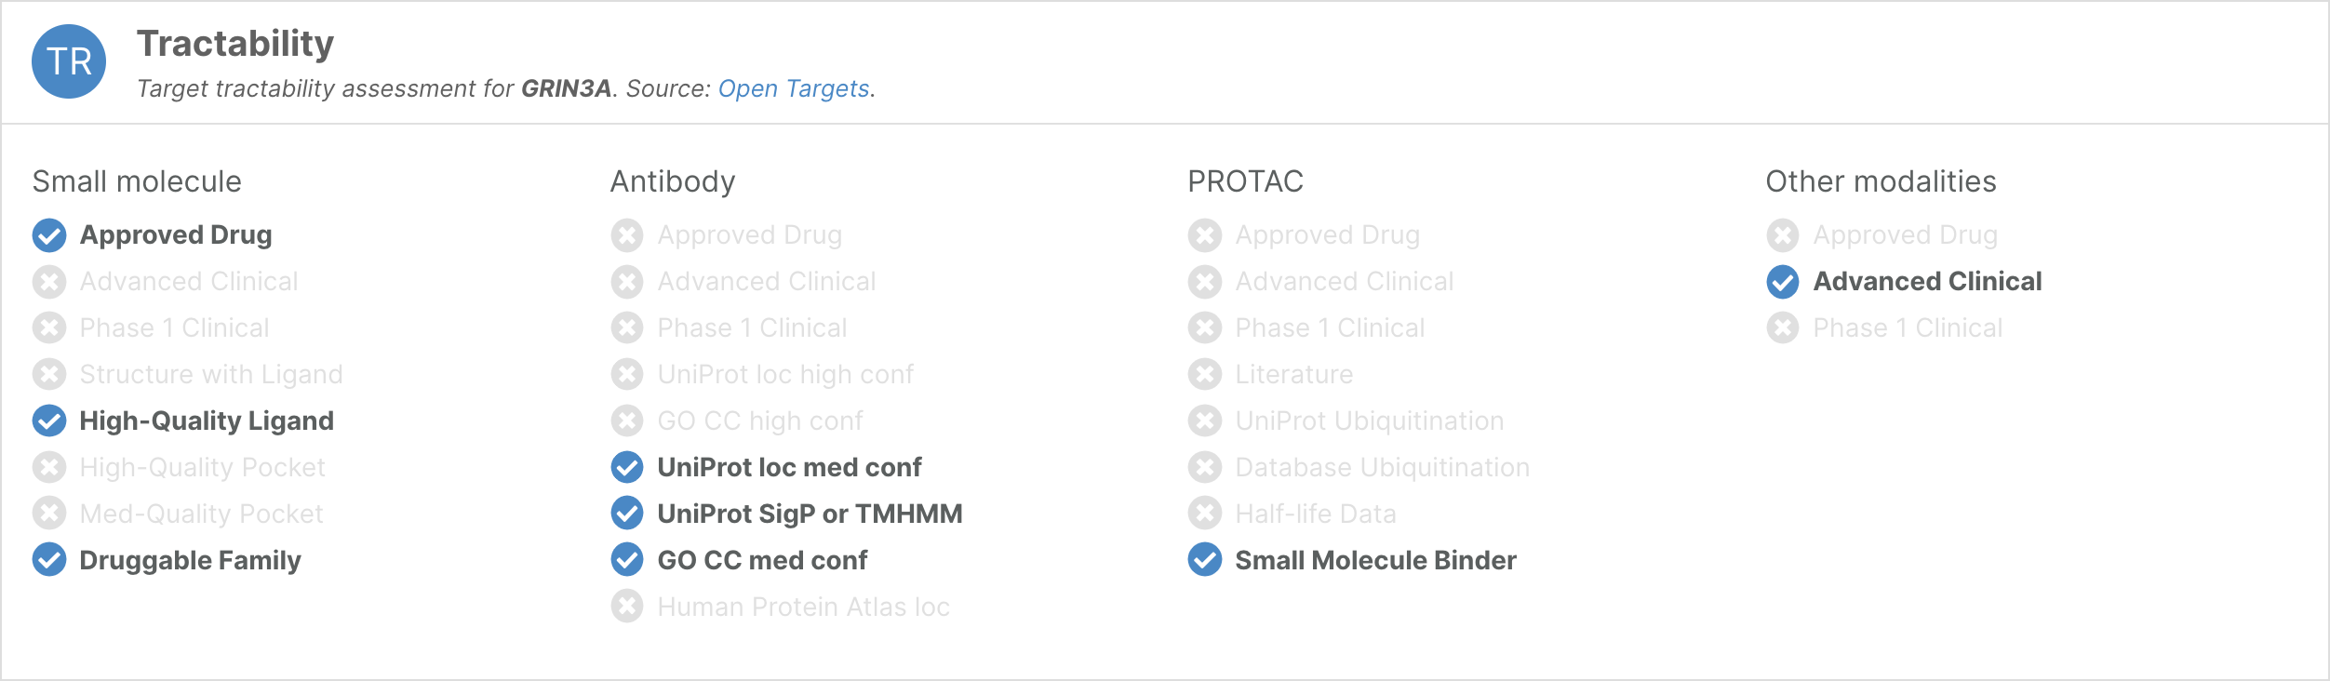
Task: Click the Human Protein Atlas loc entry
Action: pos(802,607)
